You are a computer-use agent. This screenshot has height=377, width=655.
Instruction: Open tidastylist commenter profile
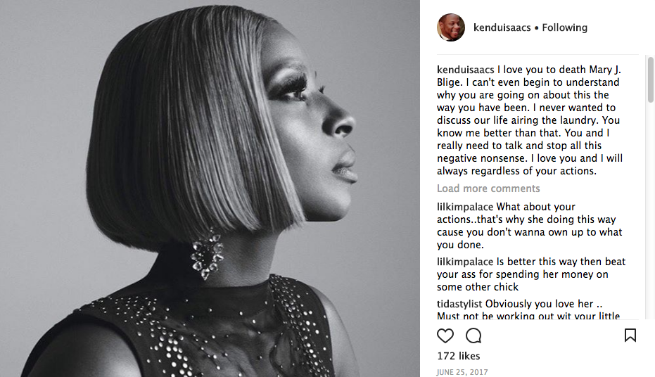pyautogui.click(x=459, y=304)
